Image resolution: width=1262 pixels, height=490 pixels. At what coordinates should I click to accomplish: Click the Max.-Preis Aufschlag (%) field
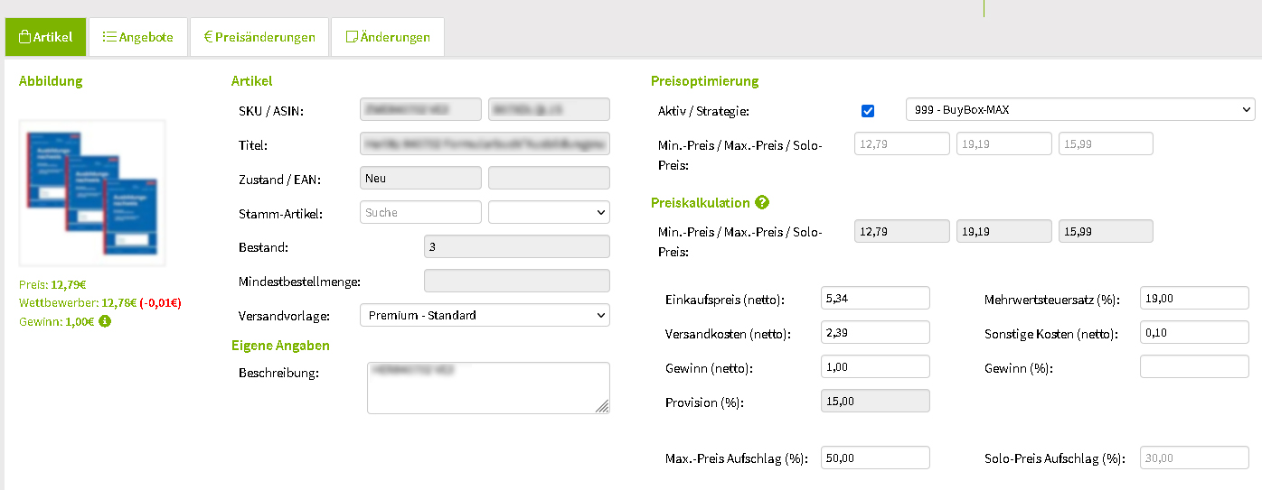tap(875, 458)
